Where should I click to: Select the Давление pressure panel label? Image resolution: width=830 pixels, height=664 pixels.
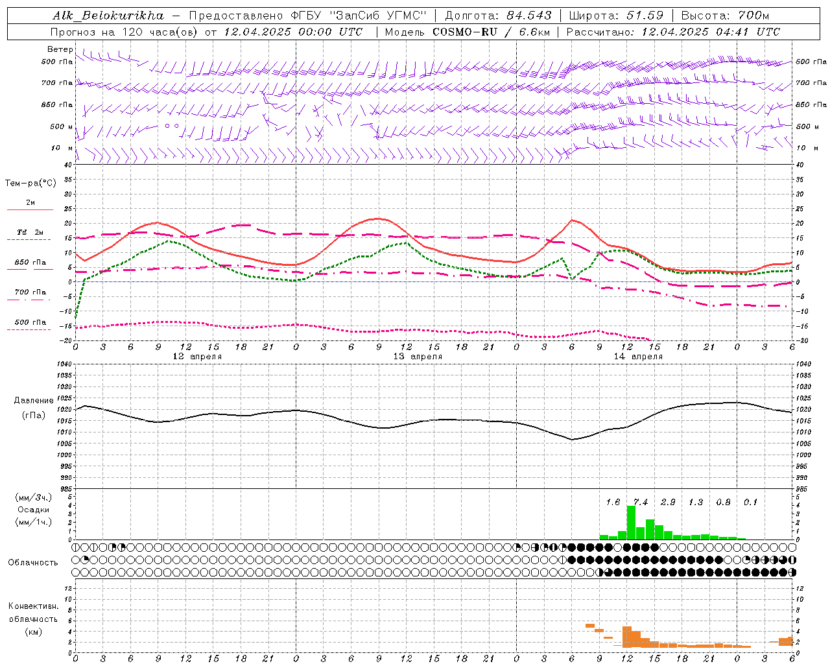click(x=34, y=401)
